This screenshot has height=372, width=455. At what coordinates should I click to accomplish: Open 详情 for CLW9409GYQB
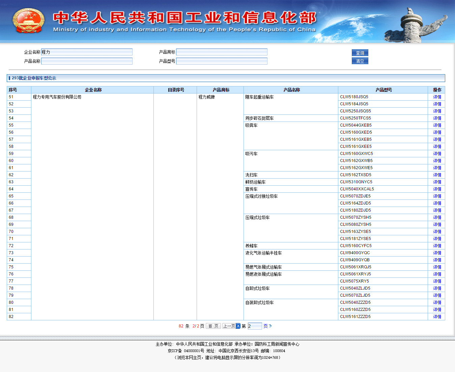[437, 260]
